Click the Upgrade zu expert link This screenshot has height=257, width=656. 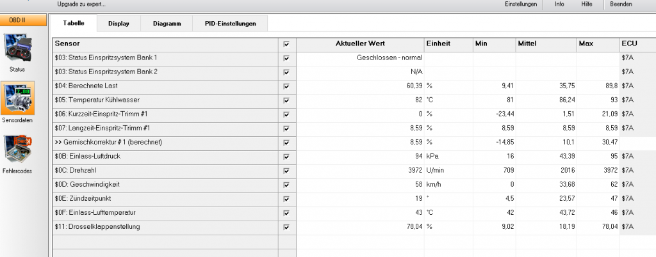click(x=81, y=4)
